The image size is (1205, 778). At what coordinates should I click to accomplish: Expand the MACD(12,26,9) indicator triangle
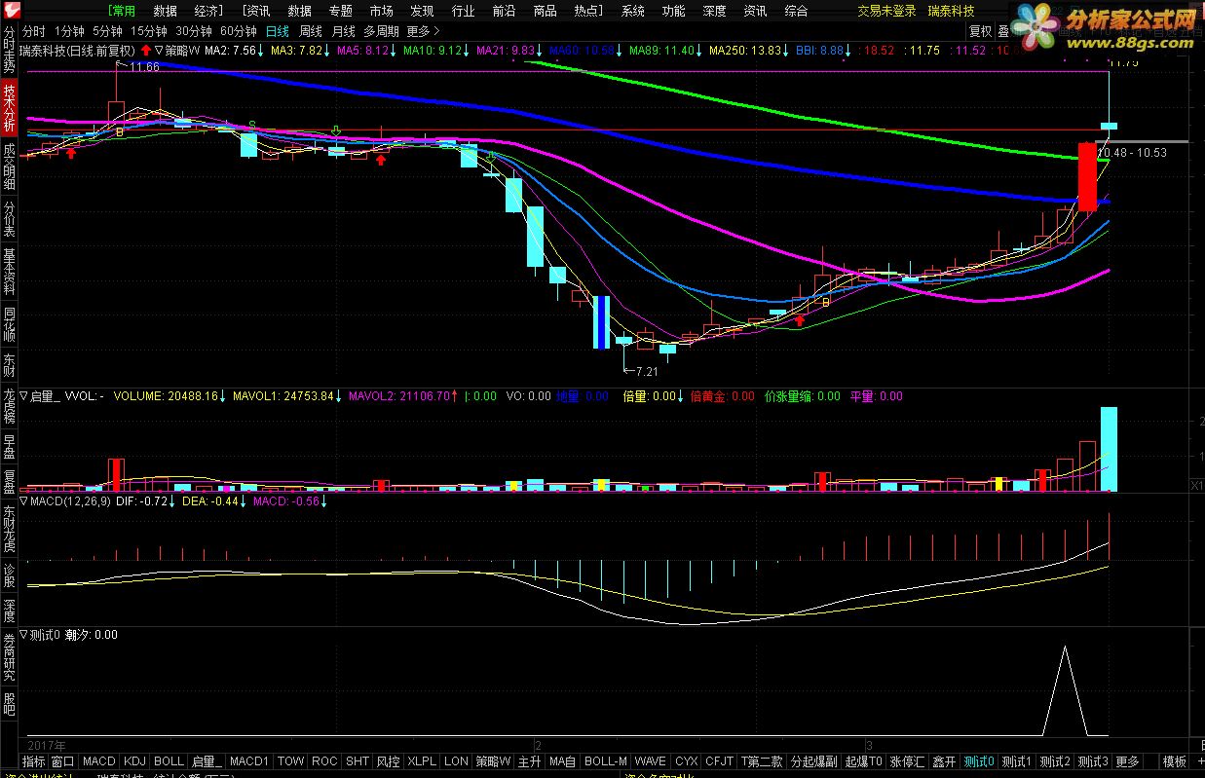click(24, 501)
